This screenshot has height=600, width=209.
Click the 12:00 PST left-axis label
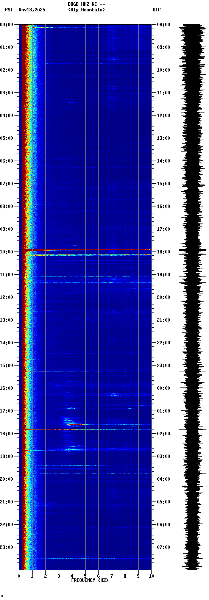coord(6,297)
